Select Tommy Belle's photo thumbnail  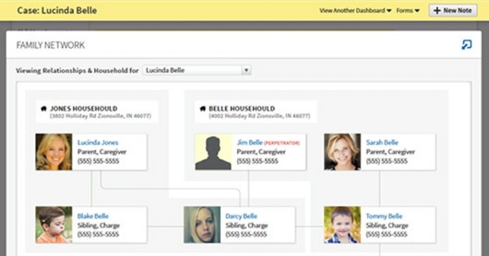[x=342, y=225]
